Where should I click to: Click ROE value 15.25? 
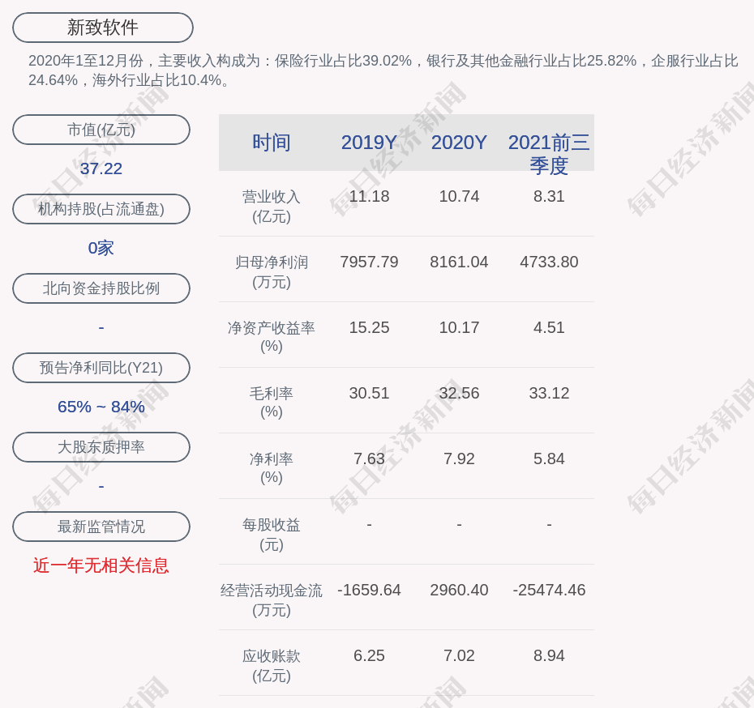pyautogui.click(x=369, y=327)
